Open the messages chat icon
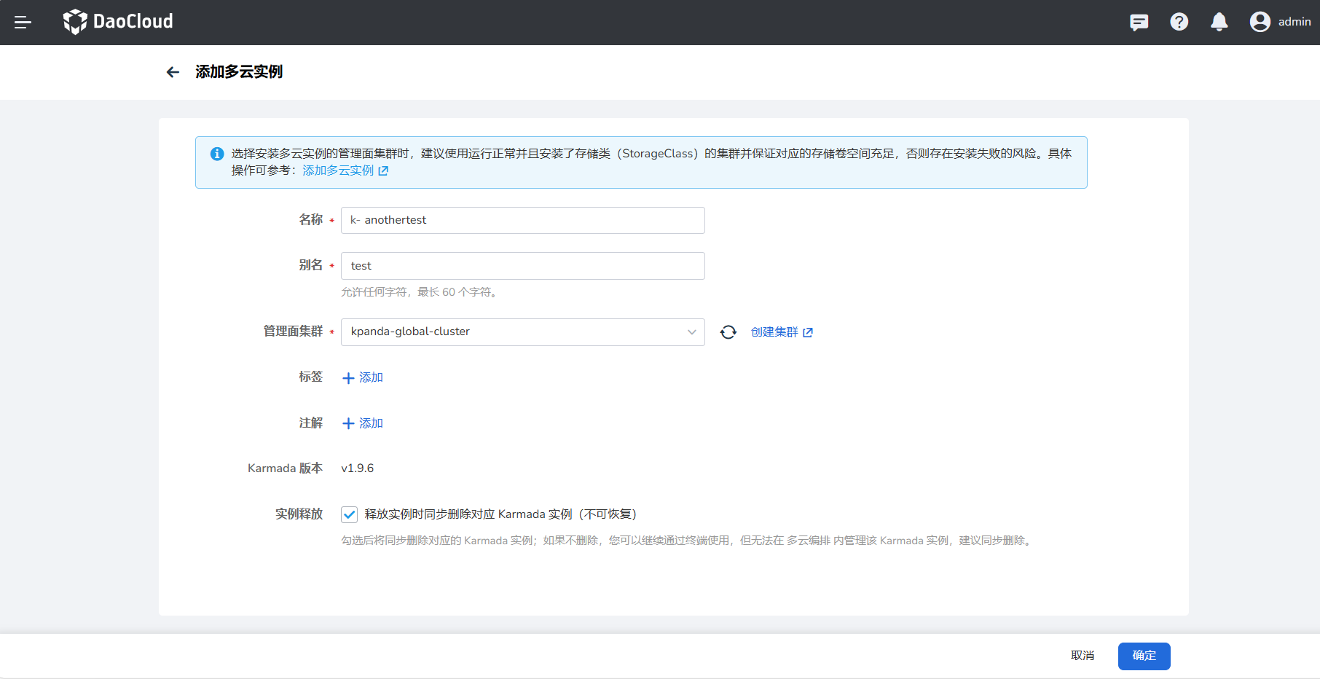This screenshot has height=679, width=1320. [x=1139, y=23]
